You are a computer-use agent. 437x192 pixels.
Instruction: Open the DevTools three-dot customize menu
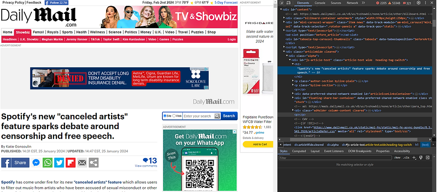pos(426,3)
